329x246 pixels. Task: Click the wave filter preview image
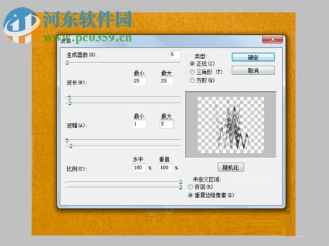(231, 125)
